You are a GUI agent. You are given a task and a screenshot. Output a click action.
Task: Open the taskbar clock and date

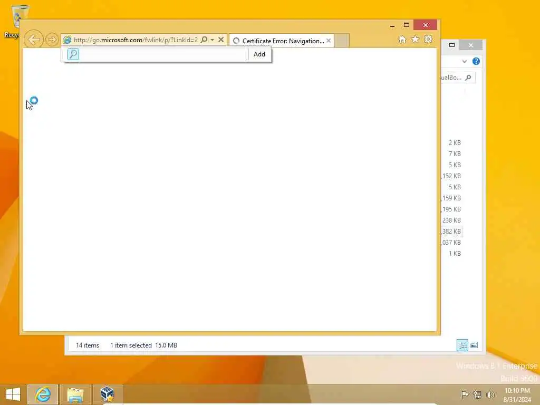(517, 395)
